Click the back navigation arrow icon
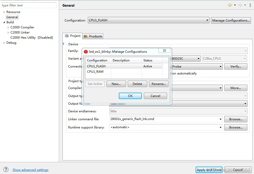The image size is (254, 174). tap(230, 5)
